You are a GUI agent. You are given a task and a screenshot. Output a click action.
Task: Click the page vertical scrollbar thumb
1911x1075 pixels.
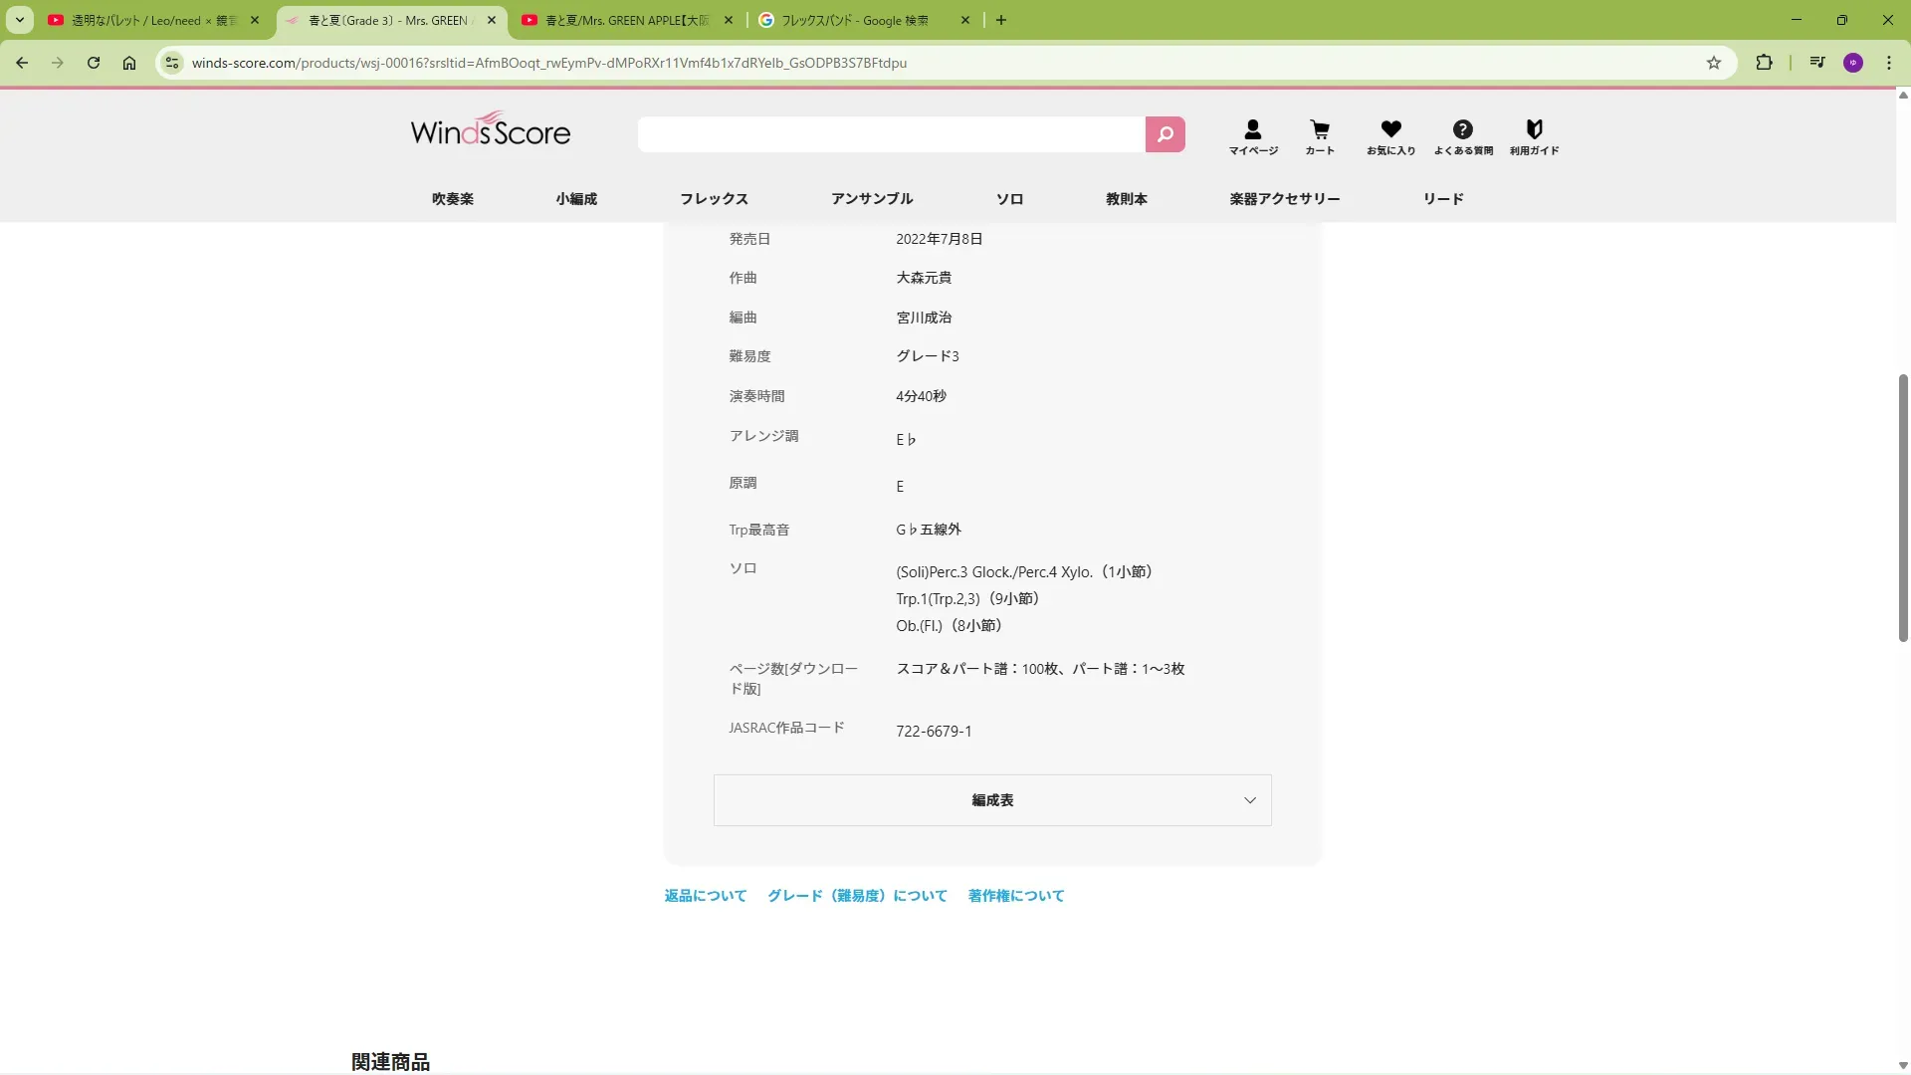click(x=1903, y=508)
